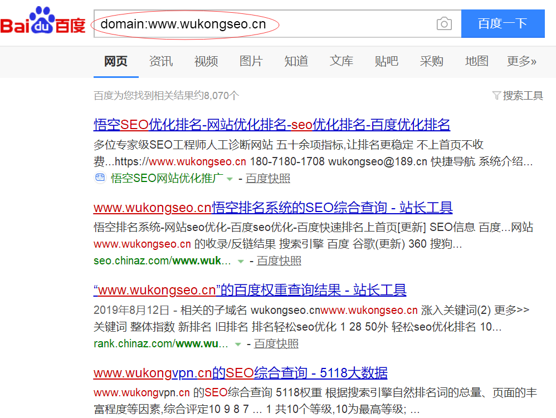The width and height of the screenshot is (556, 418).
Task: Open result 悟空SEO优化排名-网站优化排名
Action: tap(272, 125)
